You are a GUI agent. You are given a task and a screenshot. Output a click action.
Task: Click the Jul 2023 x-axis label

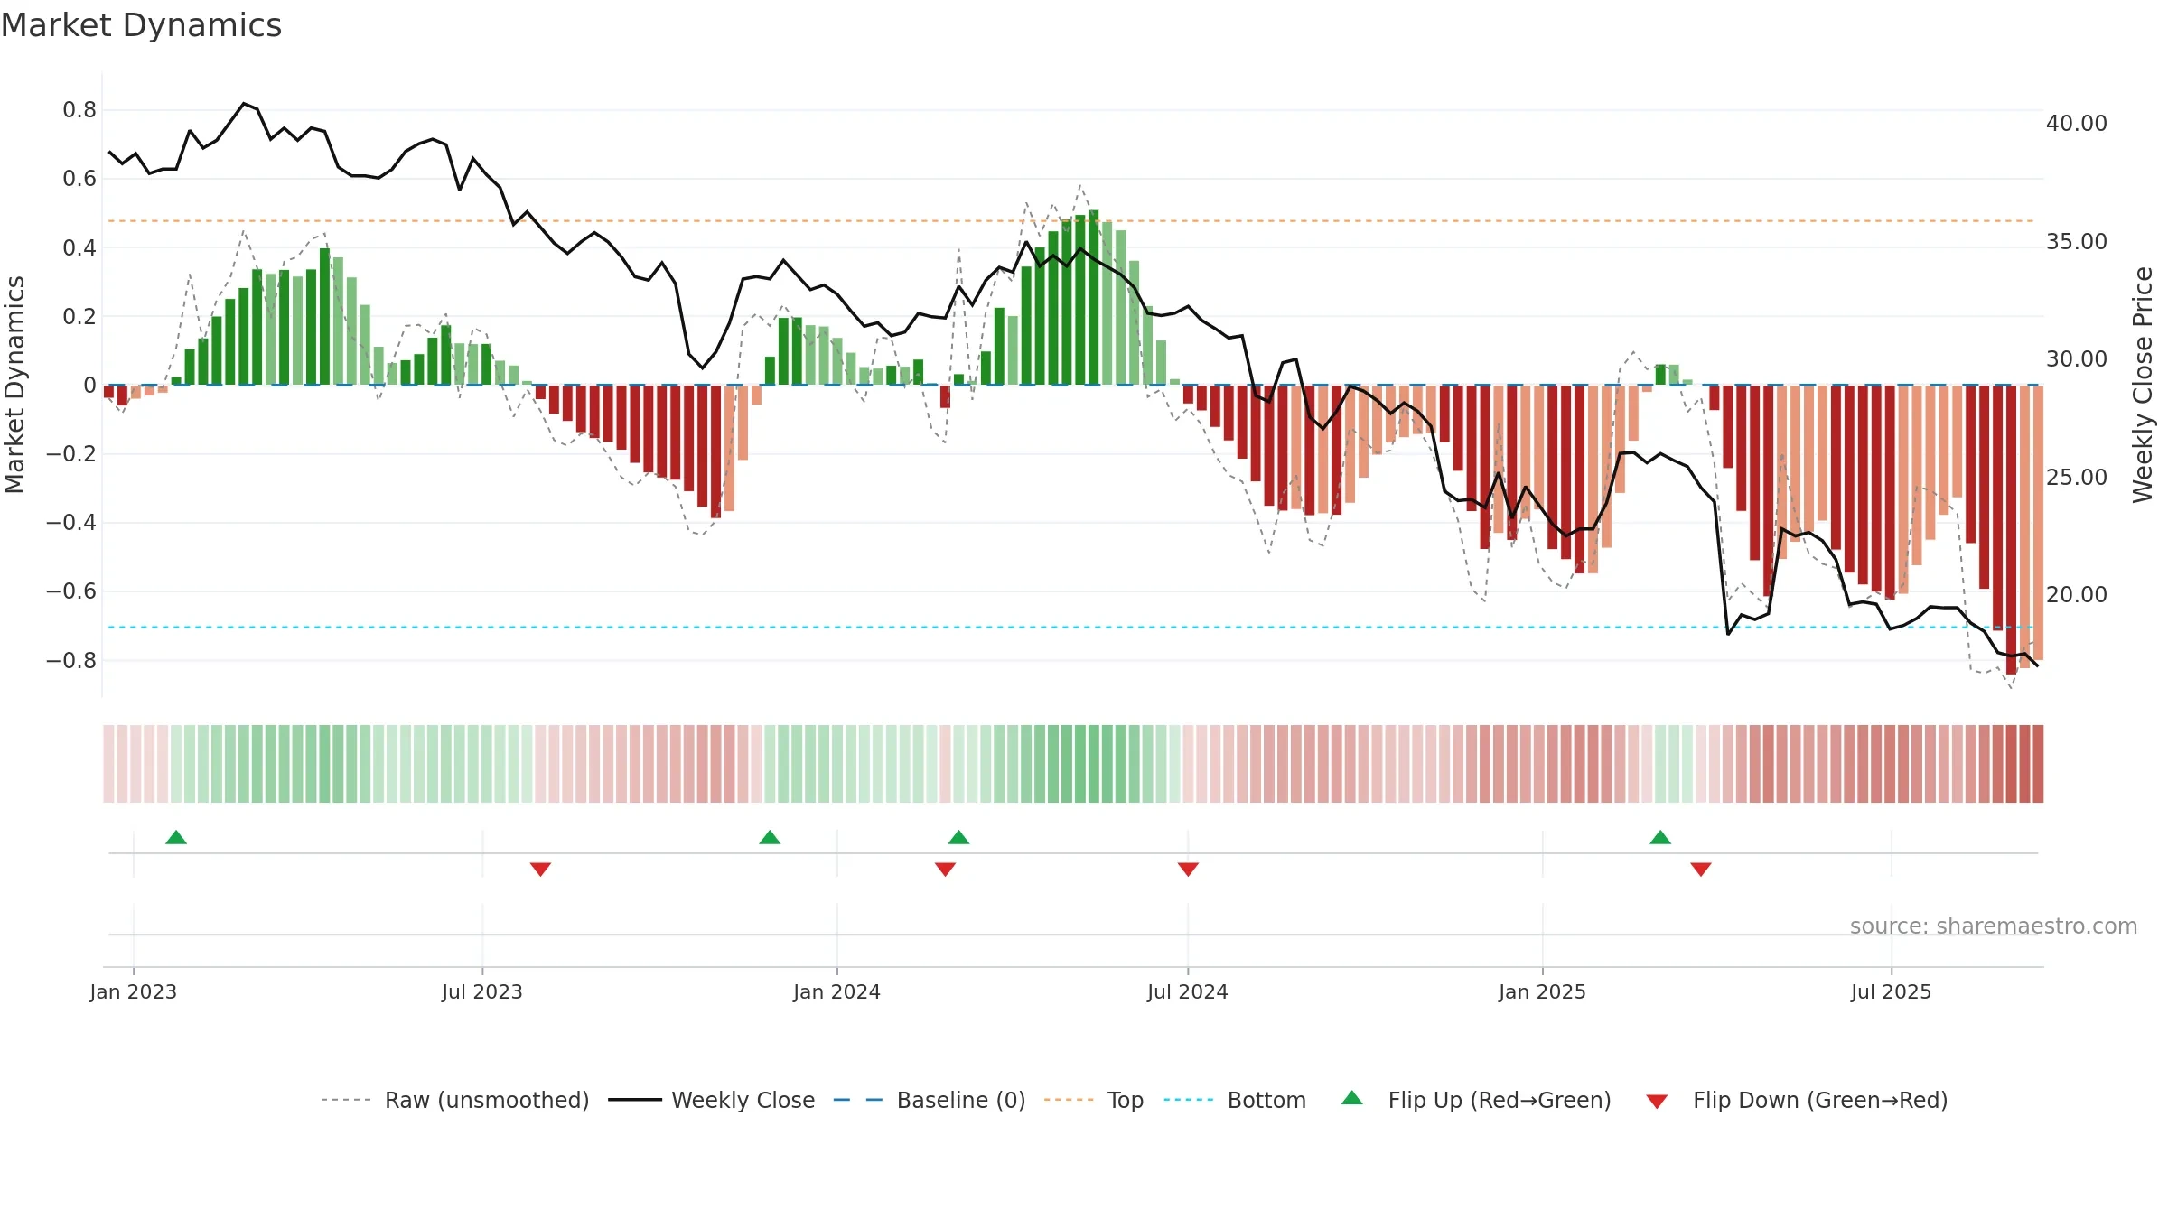tap(482, 991)
